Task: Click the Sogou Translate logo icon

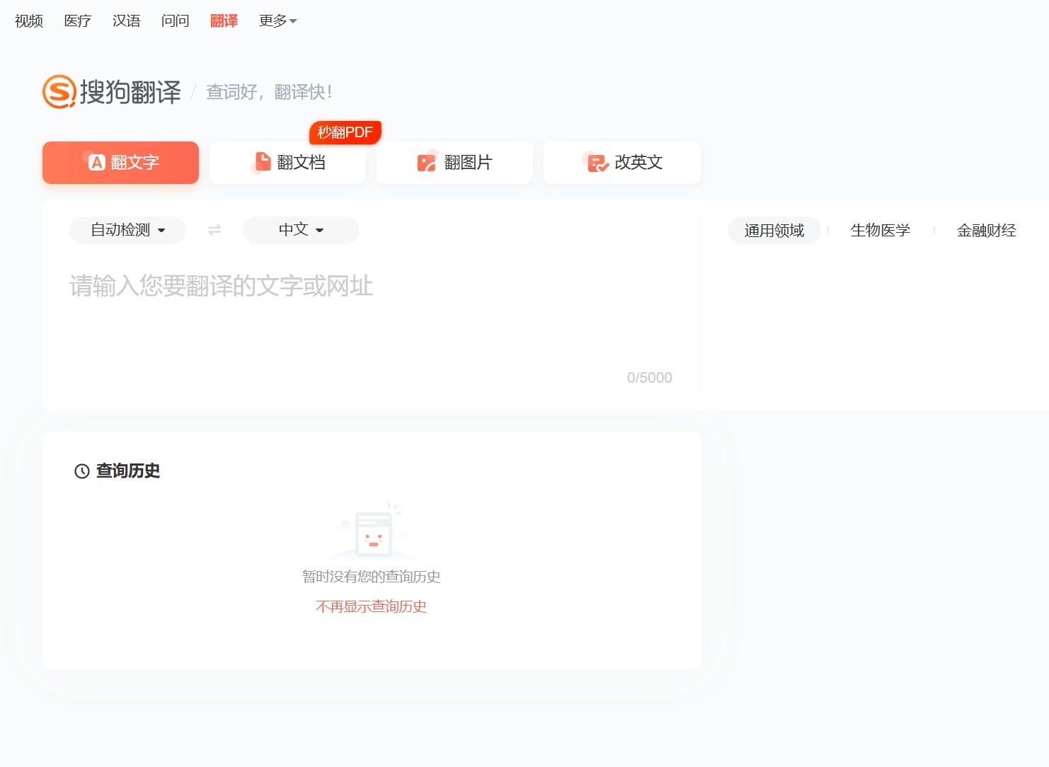Action: [58, 92]
